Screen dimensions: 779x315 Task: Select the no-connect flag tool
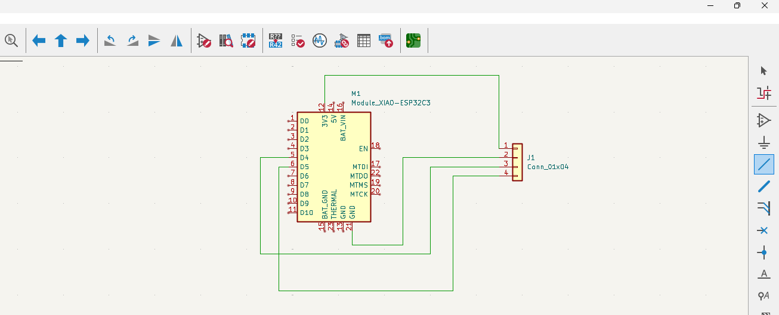[x=763, y=230]
